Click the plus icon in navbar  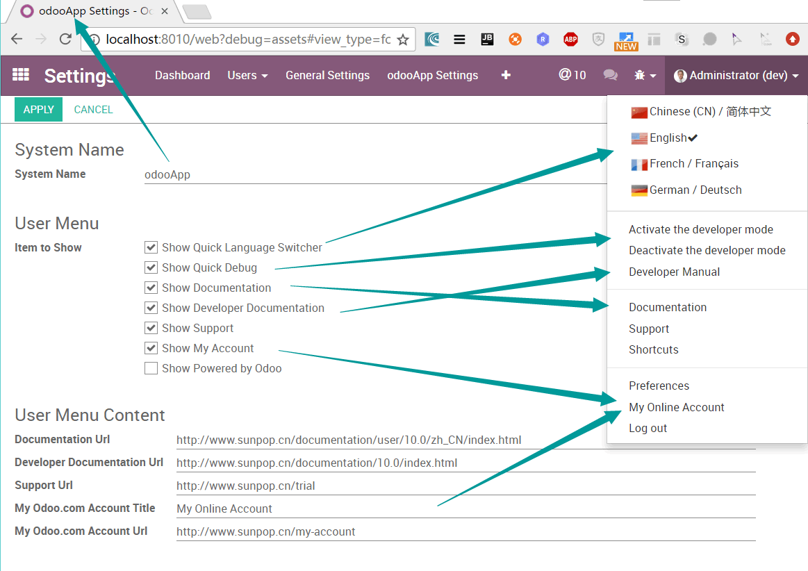tap(506, 75)
